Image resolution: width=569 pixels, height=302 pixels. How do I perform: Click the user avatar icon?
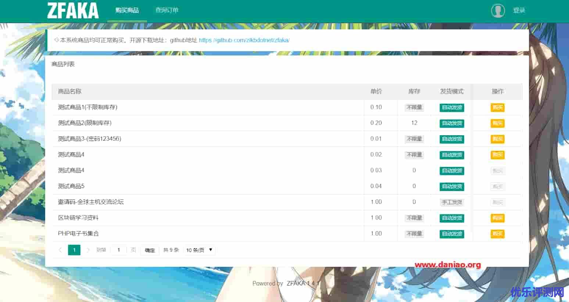[498, 10]
